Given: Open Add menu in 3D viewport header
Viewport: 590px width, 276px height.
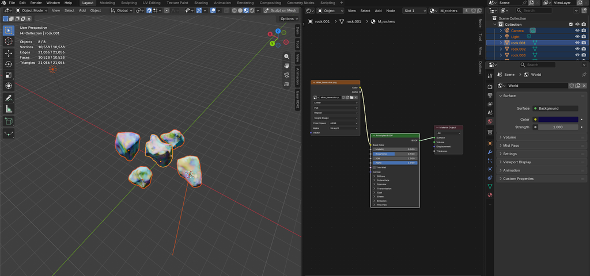Looking at the screenshot, I should point(82,10).
